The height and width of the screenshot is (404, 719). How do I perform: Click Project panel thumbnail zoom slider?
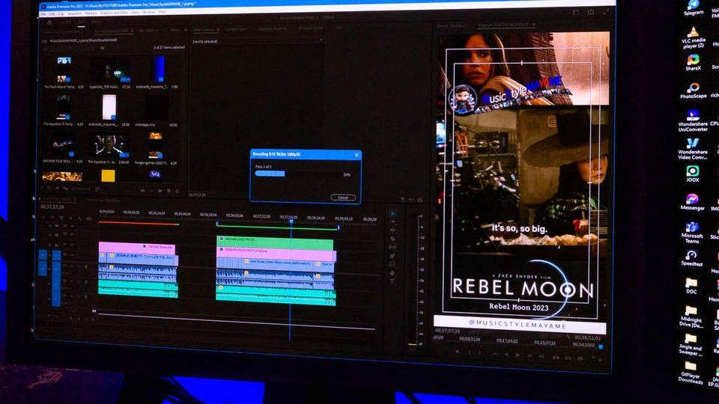(80, 189)
